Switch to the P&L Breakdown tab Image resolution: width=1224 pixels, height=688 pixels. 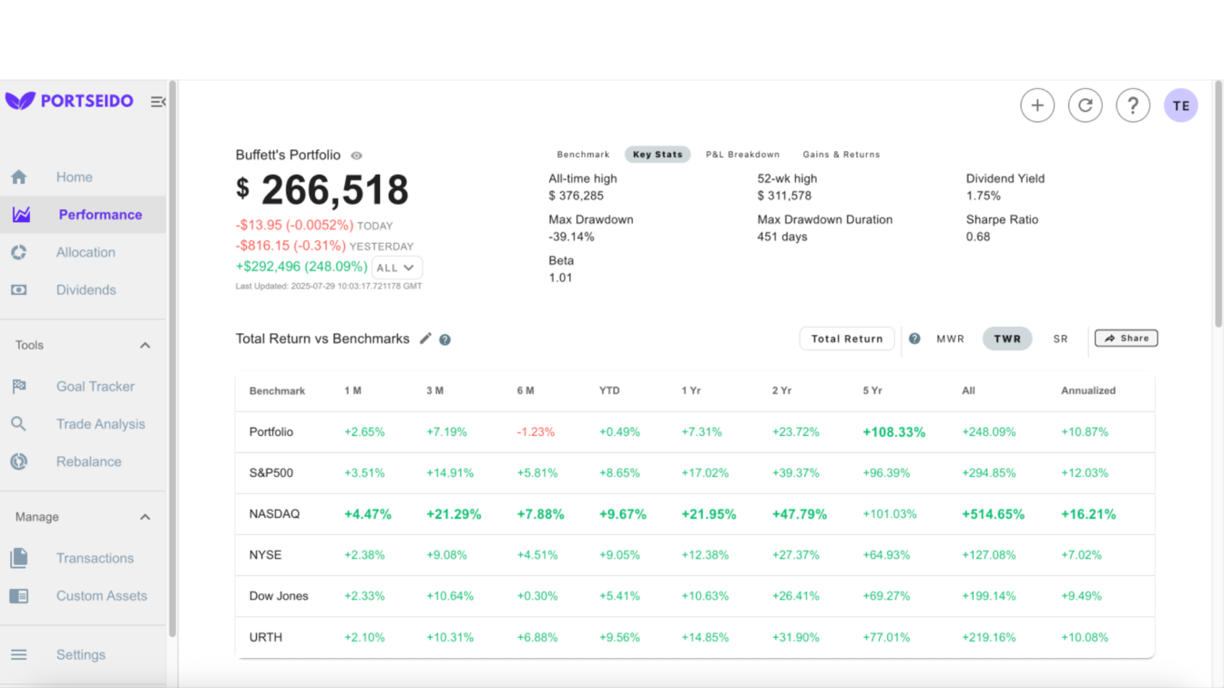[742, 155]
